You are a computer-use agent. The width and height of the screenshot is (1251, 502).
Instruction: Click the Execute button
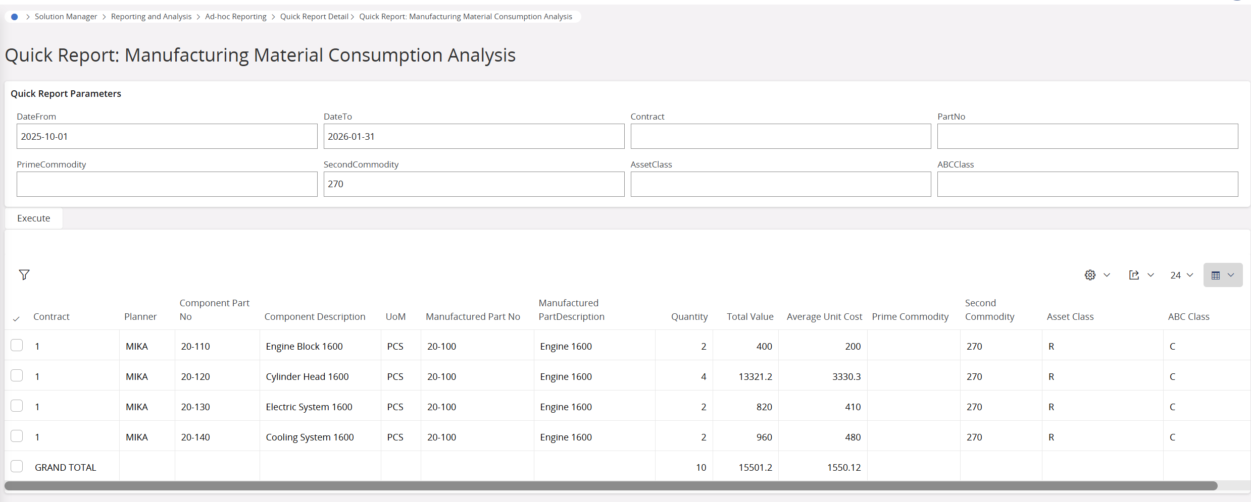[x=33, y=218]
